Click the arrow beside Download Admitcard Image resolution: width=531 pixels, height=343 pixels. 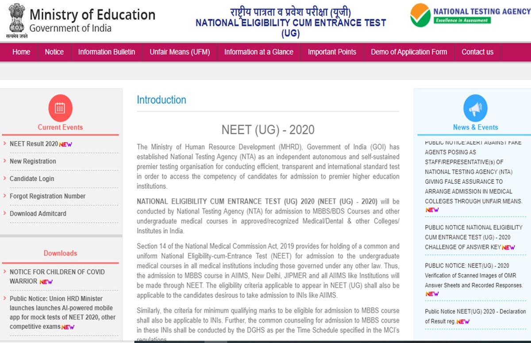pos(4,213)
